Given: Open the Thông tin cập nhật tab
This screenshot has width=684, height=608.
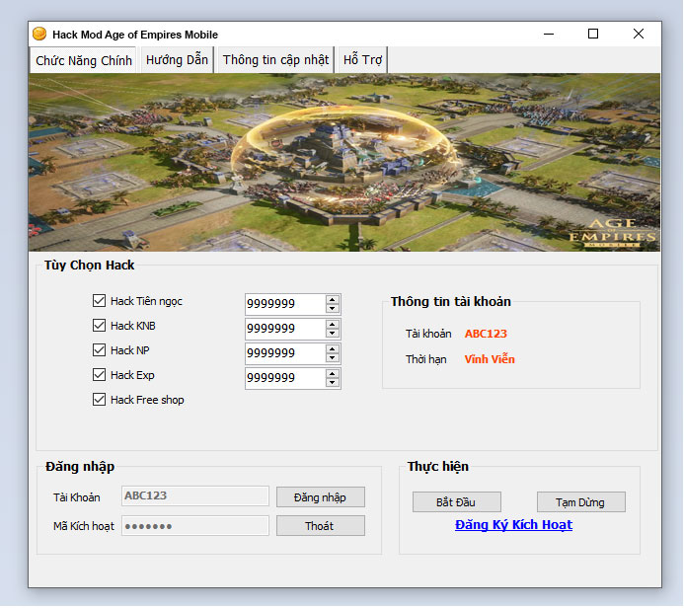Looking at the screenshot, I should pyautogui.click(x=275, y=60).
